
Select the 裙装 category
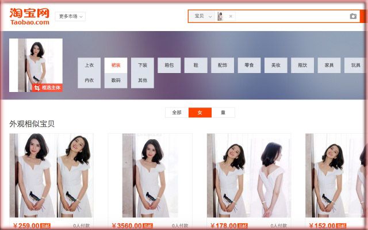point(116,65)
